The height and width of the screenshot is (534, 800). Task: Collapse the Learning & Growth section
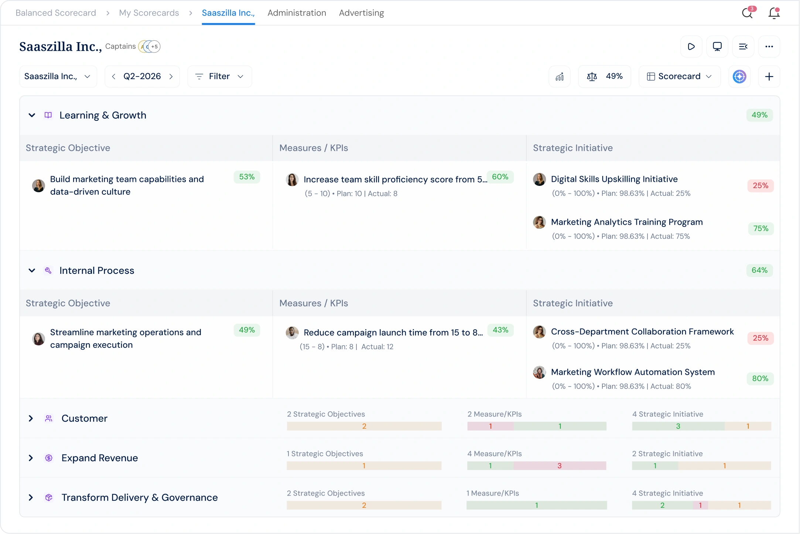[32, 115]
